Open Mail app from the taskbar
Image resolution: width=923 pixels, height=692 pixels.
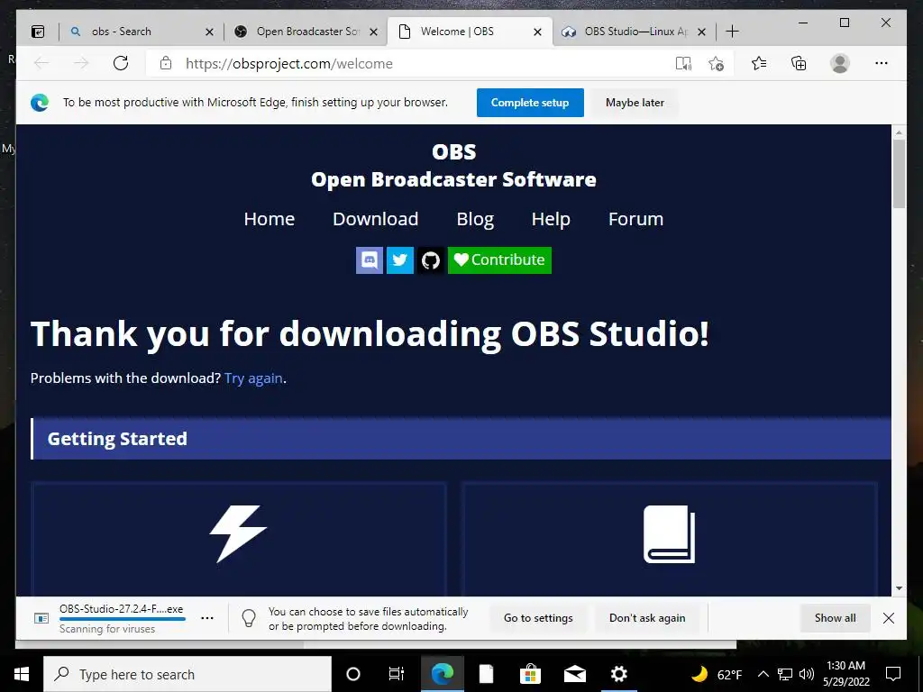(x=575, y=674)
